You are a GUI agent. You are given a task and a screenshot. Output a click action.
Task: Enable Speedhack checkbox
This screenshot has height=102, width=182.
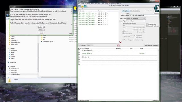click(147, 26)
